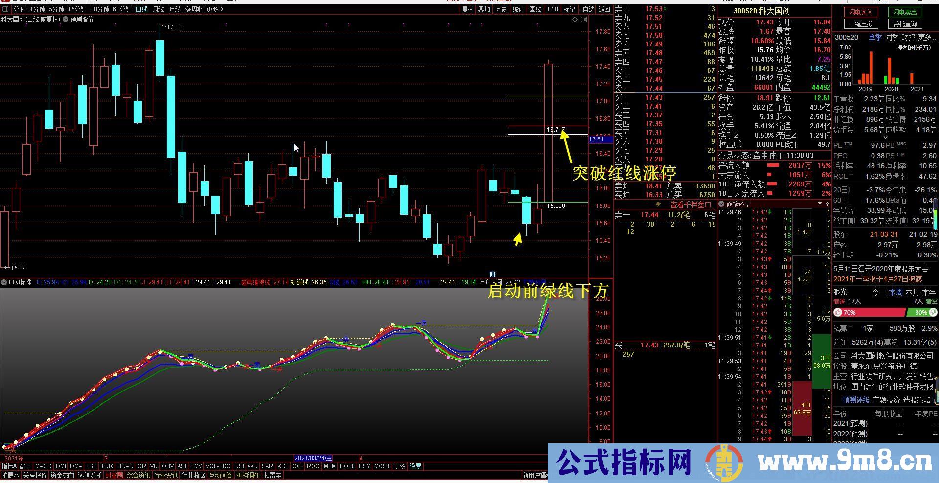This screenshot has width=939, height=483.
Task: Open 更多 indicators in the indicator bar
Action: click(x=400, y=466)
